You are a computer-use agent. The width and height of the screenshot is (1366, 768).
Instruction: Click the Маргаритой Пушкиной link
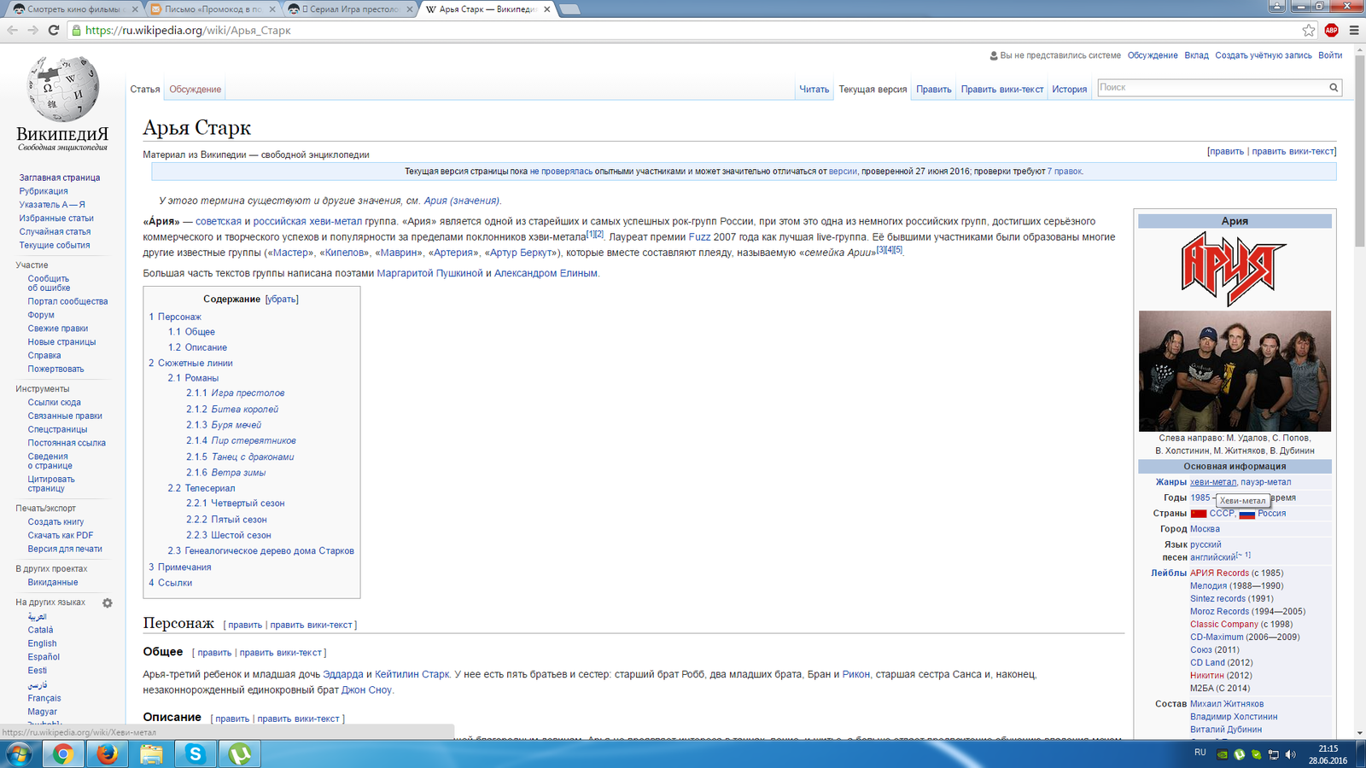point(429,273)
